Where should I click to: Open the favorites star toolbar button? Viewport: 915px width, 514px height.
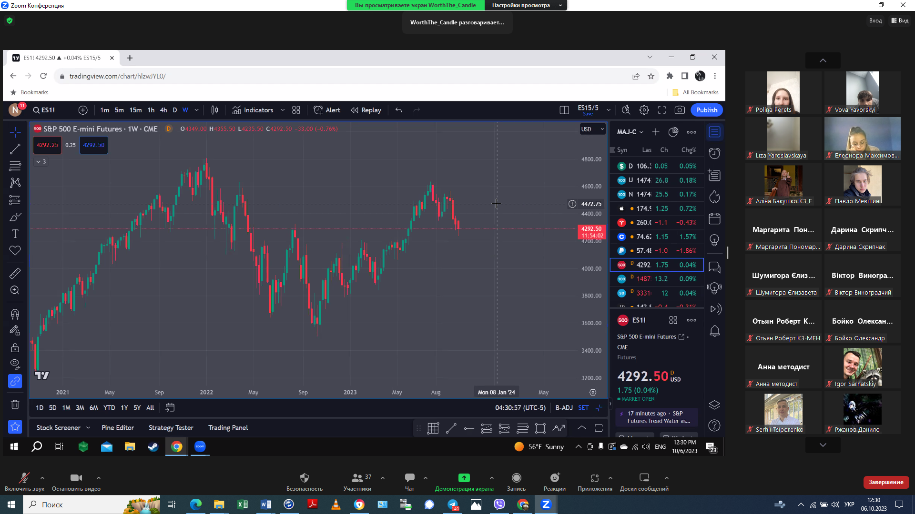click(x=15, y=427)
